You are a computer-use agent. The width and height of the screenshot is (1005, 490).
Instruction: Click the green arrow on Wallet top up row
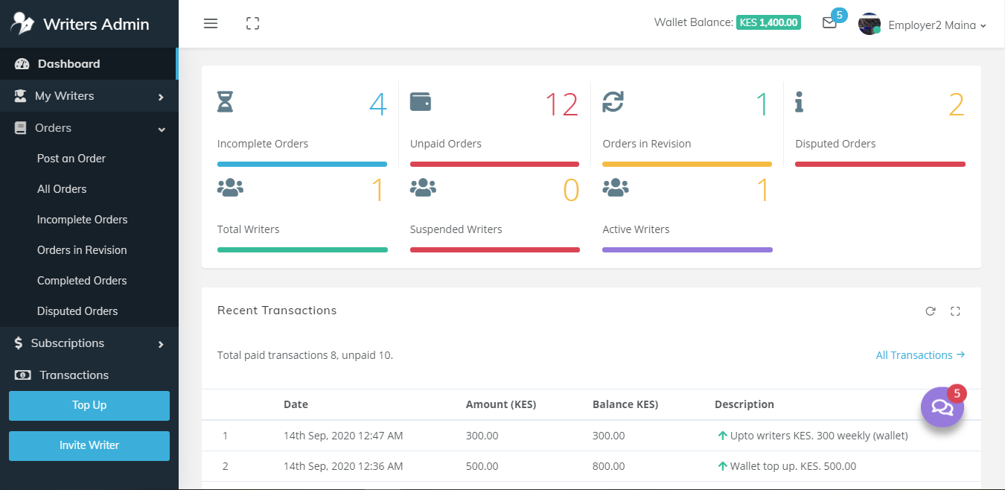click(722, 466)
